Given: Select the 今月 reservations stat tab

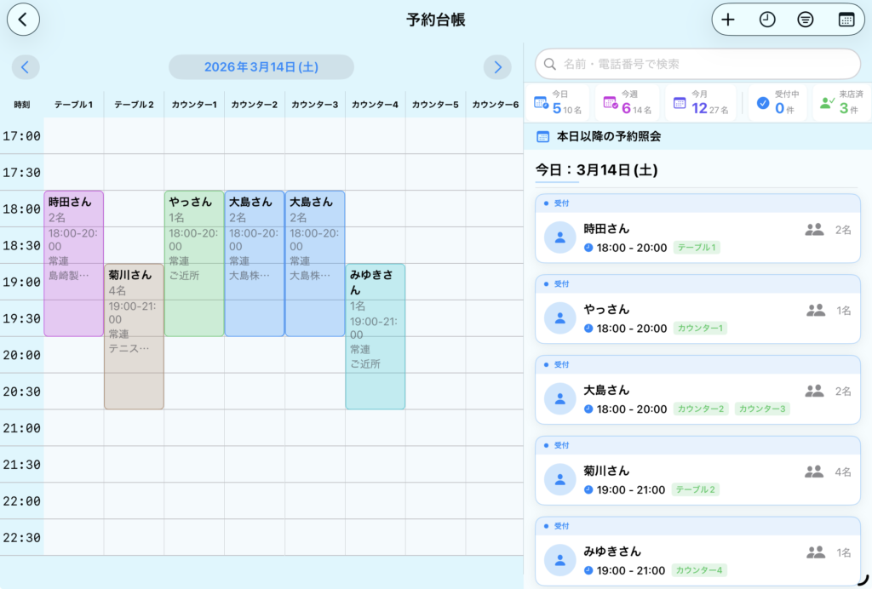Looking at the screenshot, I should click(697, 103).
